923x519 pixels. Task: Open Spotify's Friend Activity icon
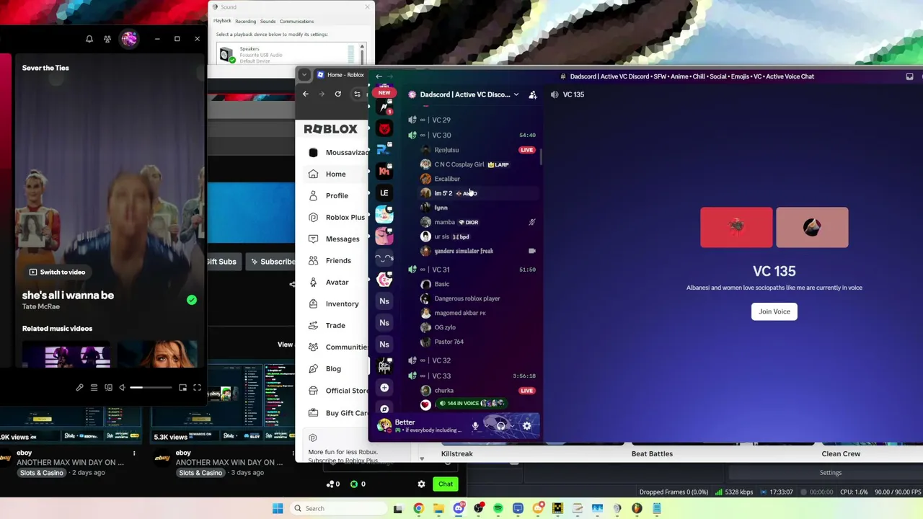click(107, 39)
